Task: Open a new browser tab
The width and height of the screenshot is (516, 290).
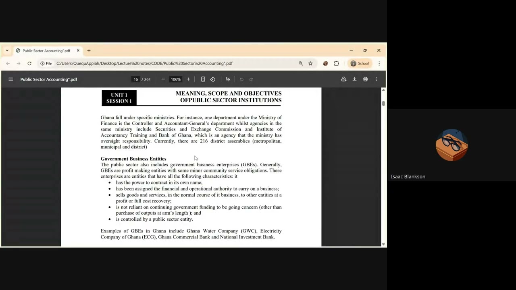Action: pos(89,50)
